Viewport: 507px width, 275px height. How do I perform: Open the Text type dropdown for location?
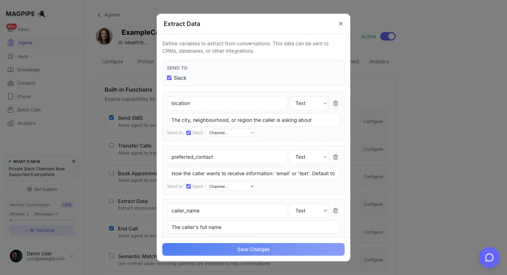[x=308, y=103]
